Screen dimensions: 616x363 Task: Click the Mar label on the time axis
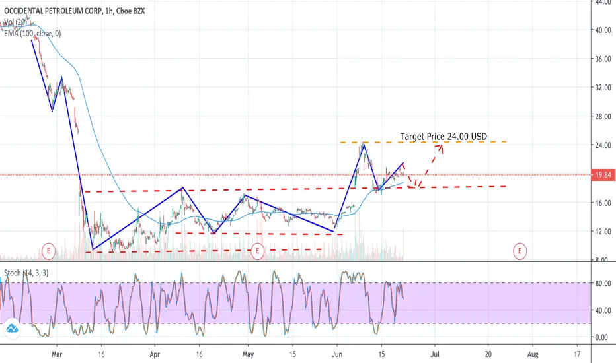pos(57,354)
